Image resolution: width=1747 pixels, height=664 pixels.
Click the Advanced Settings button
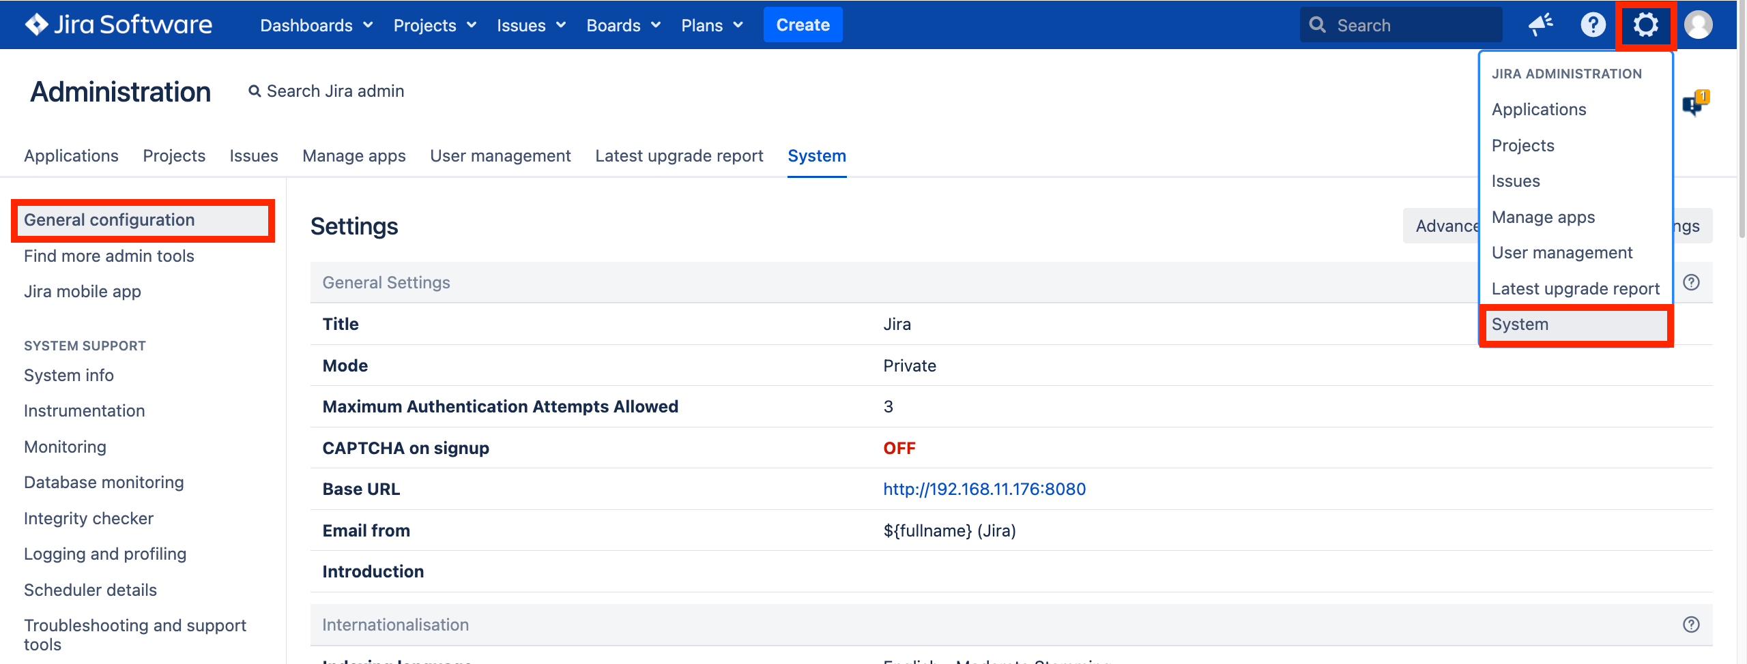[1441, 226]
